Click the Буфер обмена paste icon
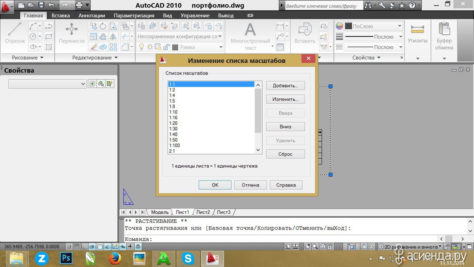This screenshot has width=474, height=267. click(444, 36)
